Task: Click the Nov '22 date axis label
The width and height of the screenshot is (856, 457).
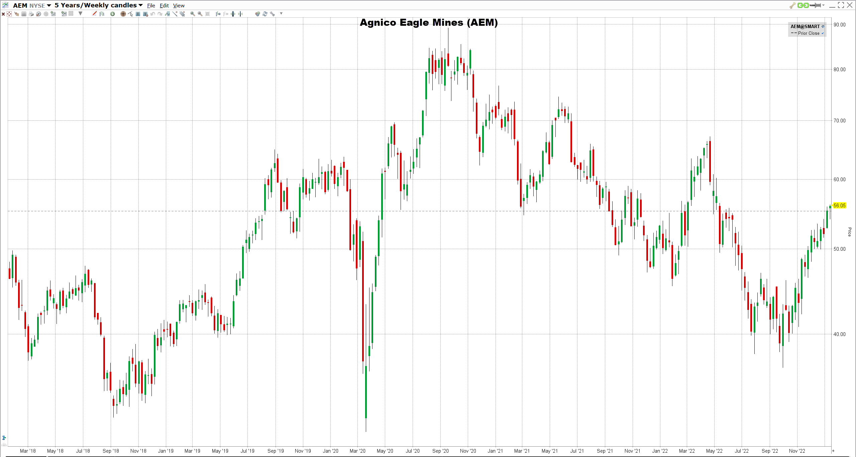Action: pyautogui.click(x=797, y=451)
